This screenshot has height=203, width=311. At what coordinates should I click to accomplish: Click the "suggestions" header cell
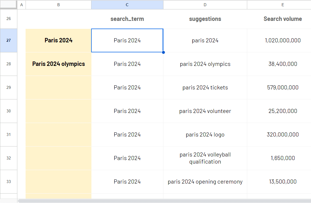click(x=205, y=19)
